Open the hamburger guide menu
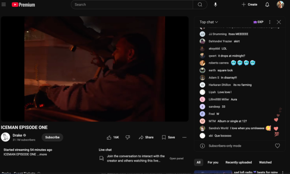Screen dimensions: 290x174 [4, 4]
